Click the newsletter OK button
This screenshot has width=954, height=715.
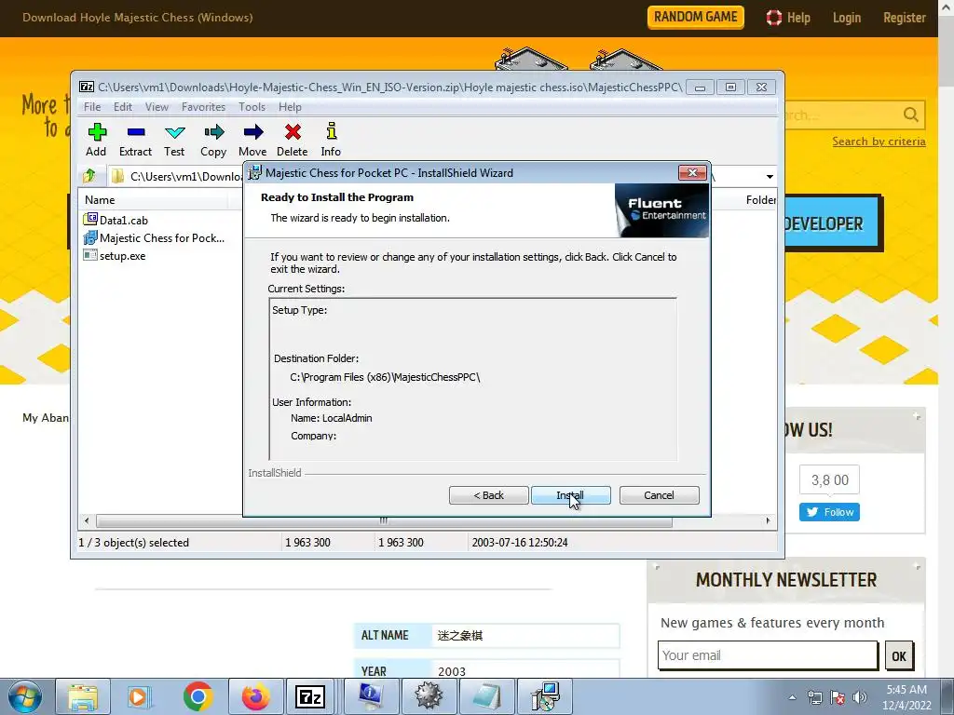[x=899, y=656]
